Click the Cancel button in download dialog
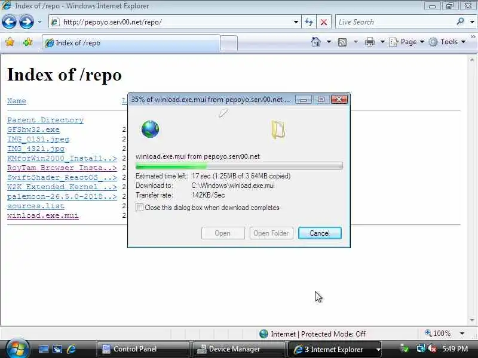 click(320, 233)
